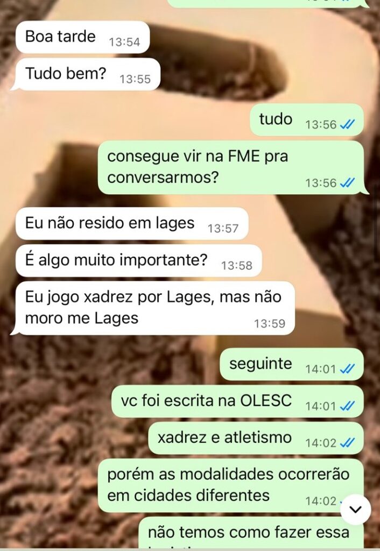Tap the 13:54 timestamp beside "Boa tarde"
The height and width of the screenshot is (551, 380).
pos(124,42)
